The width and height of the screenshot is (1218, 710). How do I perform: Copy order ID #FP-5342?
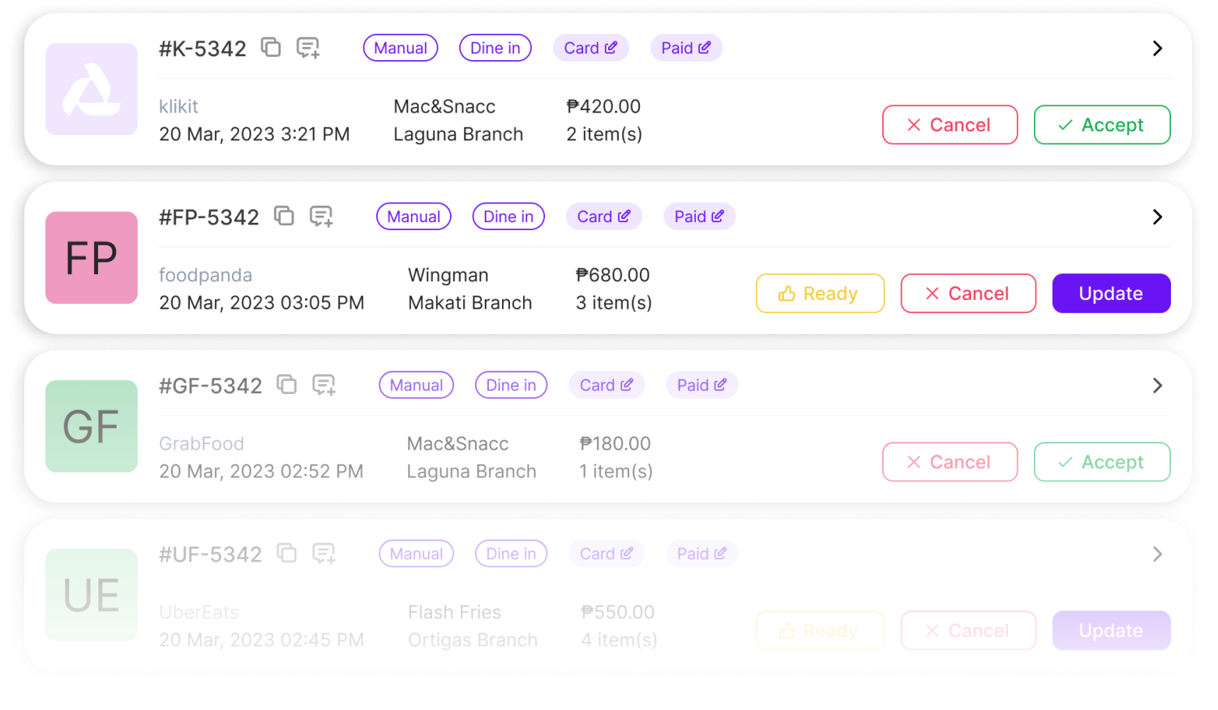pyautogui.click(x=284, y=216)
